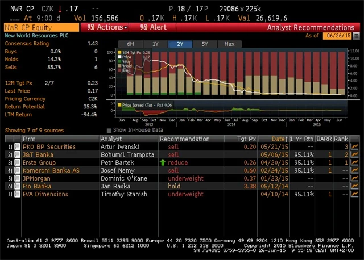Viewport: 364px width, 260px height.
Task: Click the document icon beside Fio Banka
Action: coord(16,186)
